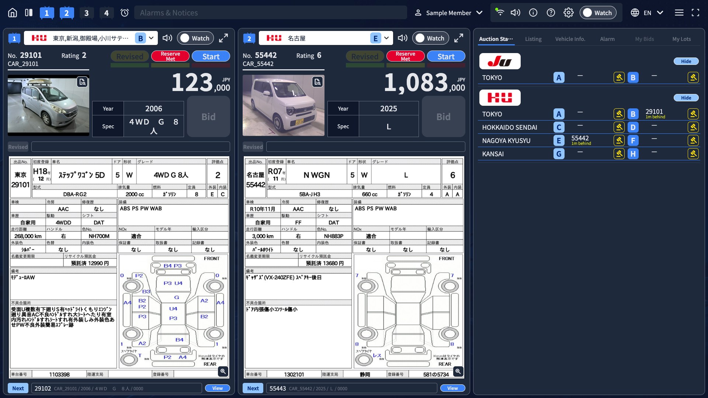This screenshot has width=708, height=398.
Task: Open the hamburger menu icon
Action: (x=679, y=13)
